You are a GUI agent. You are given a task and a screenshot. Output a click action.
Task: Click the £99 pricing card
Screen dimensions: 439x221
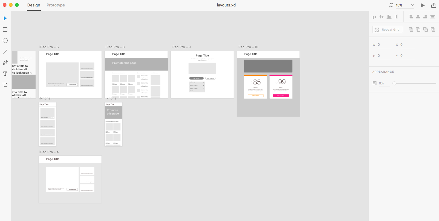point(281,87)
